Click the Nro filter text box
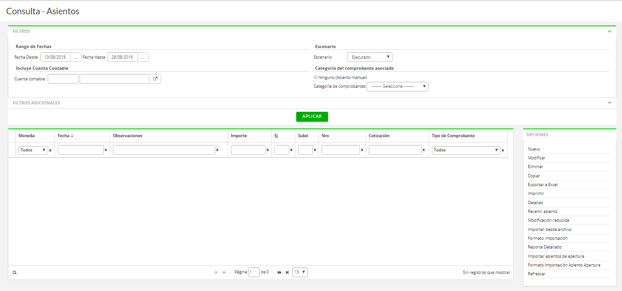622x291 pixels. pyautogui.click(x=341, y=150)
